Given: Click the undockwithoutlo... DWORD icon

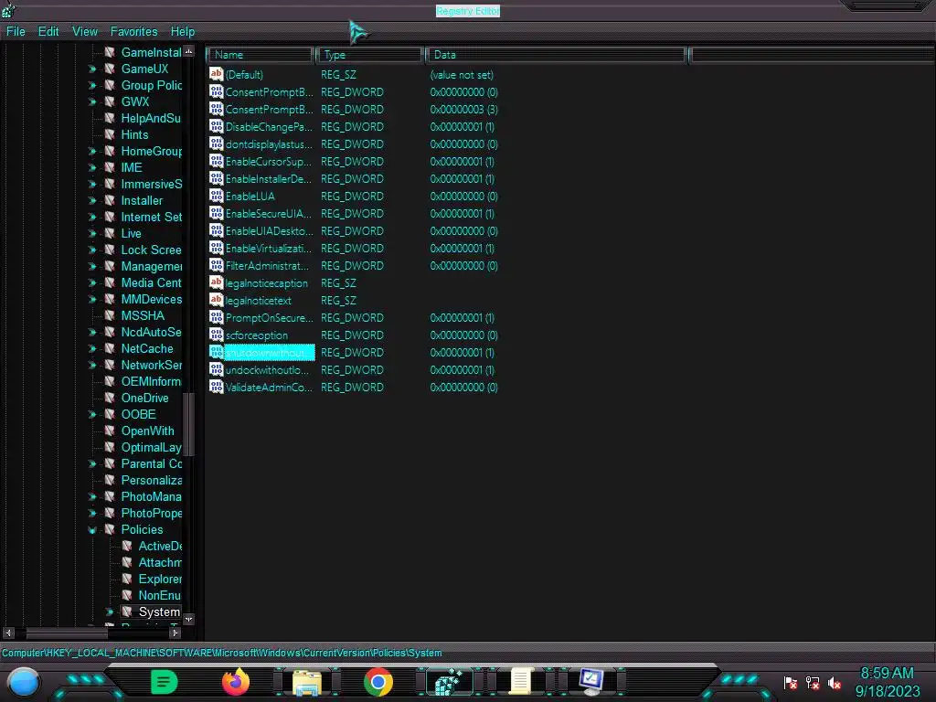Looking at the screenshot, I should click(x=216, y=369).
